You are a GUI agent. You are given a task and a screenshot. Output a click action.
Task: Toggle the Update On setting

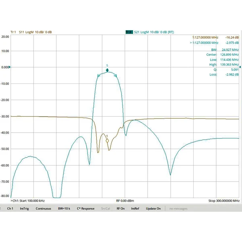[153, 209]
